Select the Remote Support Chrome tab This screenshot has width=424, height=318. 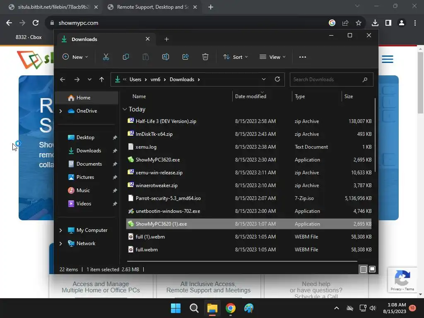152,7
